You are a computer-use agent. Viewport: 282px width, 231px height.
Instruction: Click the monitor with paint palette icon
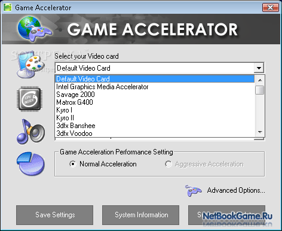click(x=30, y=64)
